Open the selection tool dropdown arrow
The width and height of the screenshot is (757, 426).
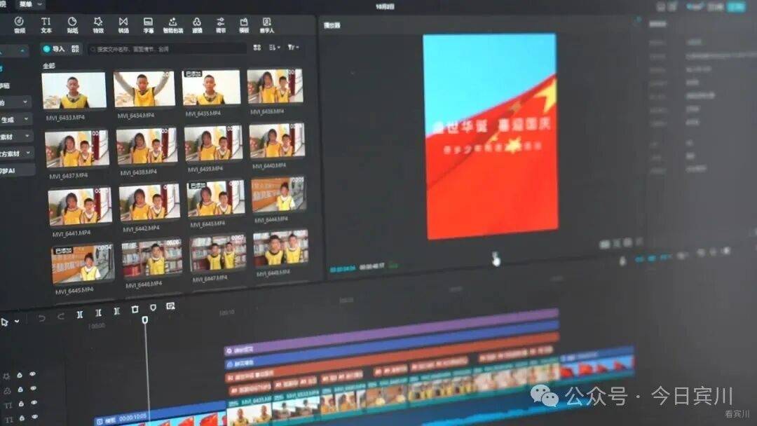(17, 322)
